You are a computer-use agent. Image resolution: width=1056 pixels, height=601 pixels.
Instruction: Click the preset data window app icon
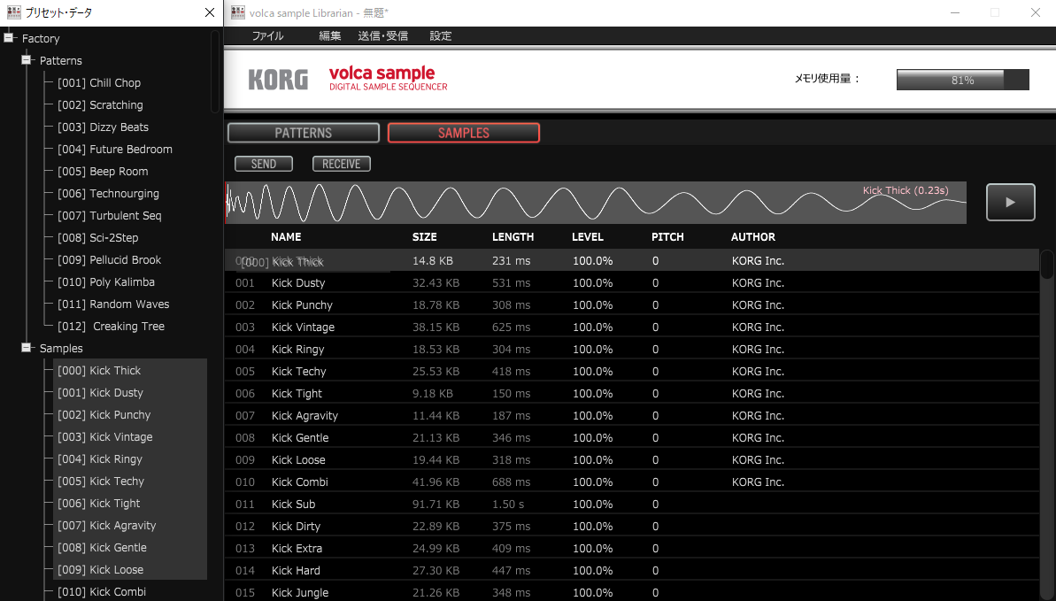pos(13,12)
